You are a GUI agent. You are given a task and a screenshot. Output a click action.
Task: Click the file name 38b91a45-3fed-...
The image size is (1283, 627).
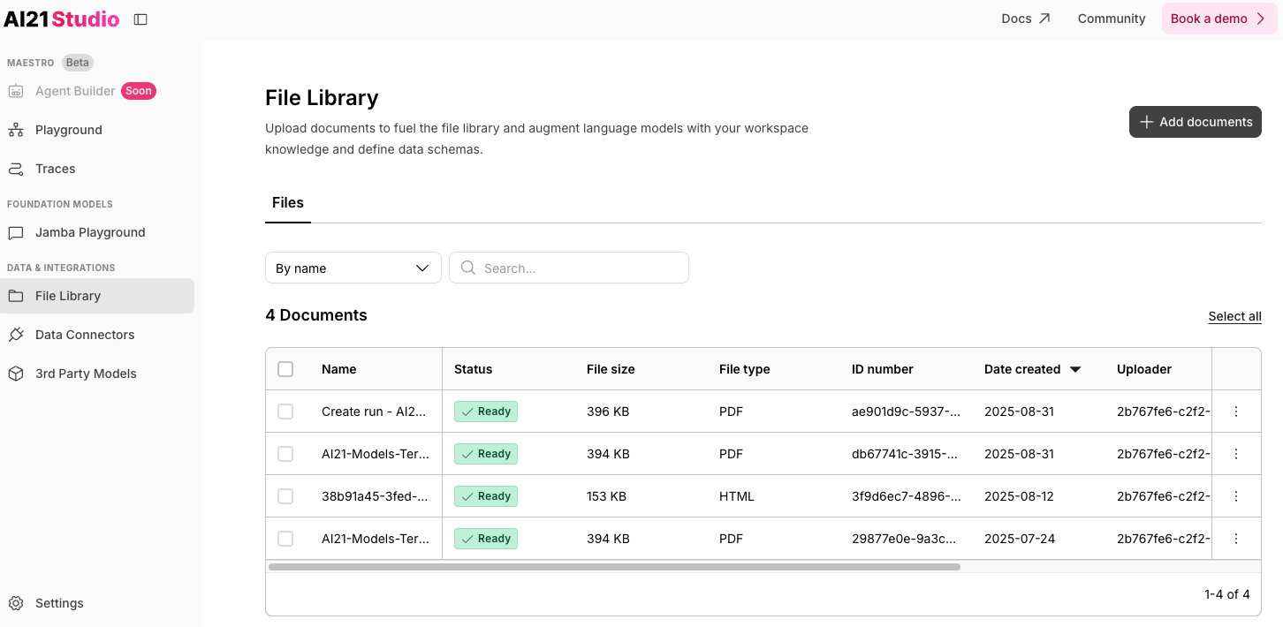click(x=376, y=496)
